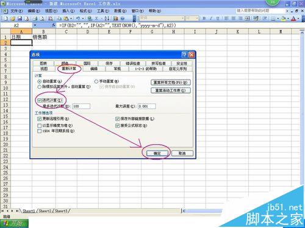The image size is (305, 228).
Task: Select 除模拟运算表外,自动重算 radio button
Action: coord(40,87)
